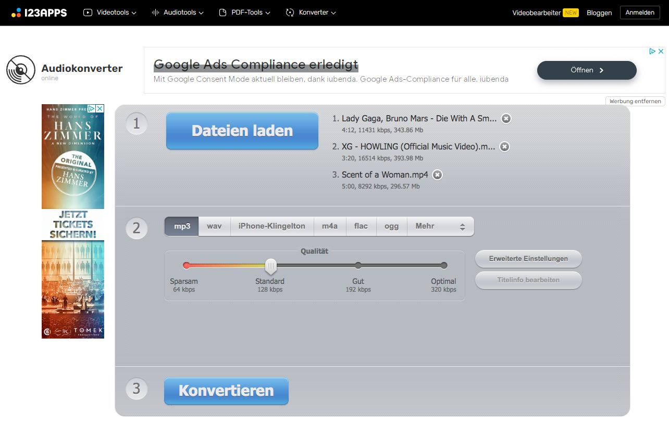Click Titelinfo bearbeiten button
The height and width of the screenshot is (424, 669).
(x=528, y=280)
